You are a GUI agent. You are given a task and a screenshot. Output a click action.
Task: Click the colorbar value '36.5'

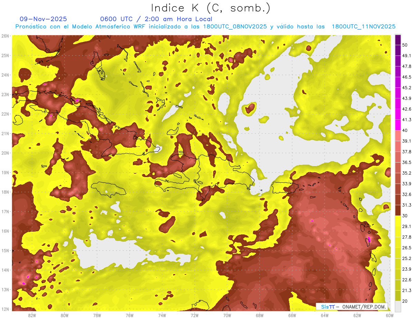click(x=407, y=162)
